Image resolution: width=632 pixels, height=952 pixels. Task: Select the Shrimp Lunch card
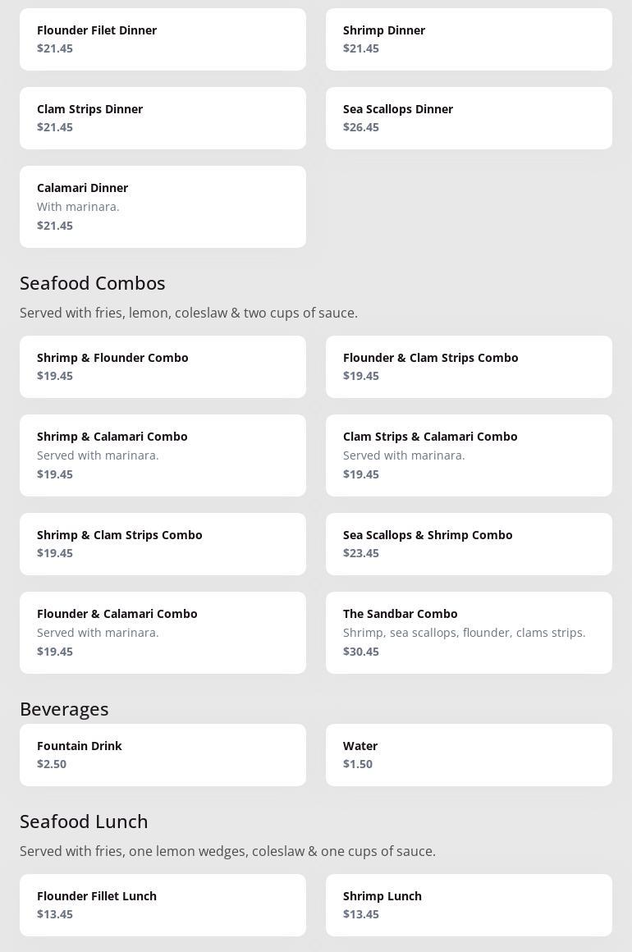[x=469, y=905]
